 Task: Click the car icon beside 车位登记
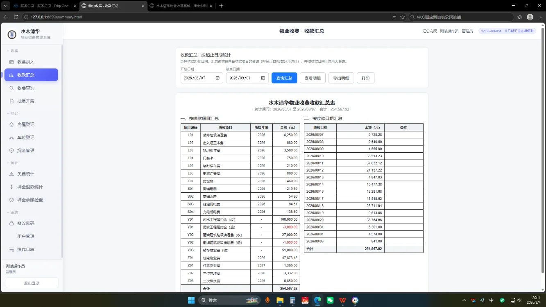coord(11,138)
